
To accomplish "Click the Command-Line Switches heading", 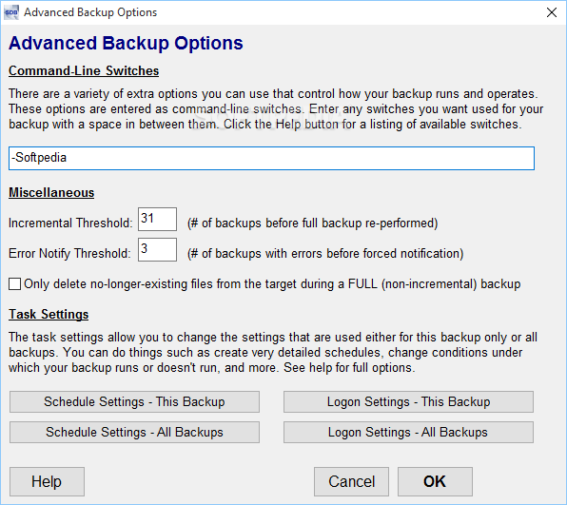I will click(x=84, y=70).
